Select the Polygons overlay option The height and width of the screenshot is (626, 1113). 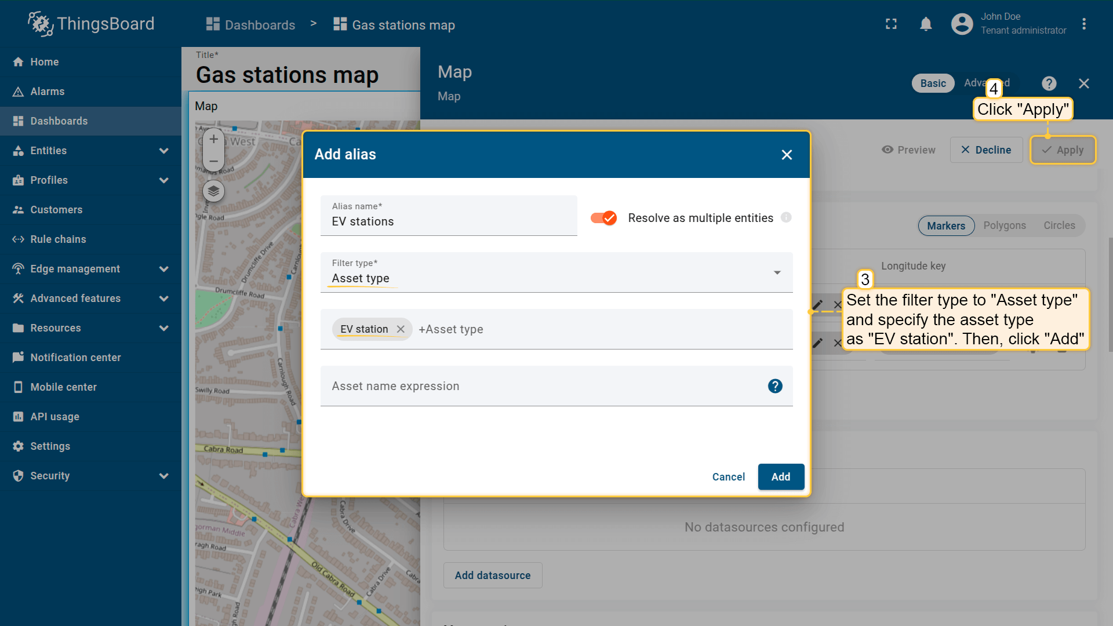(1004, 225)
